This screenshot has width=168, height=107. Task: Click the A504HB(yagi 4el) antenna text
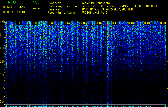(94, 13)
